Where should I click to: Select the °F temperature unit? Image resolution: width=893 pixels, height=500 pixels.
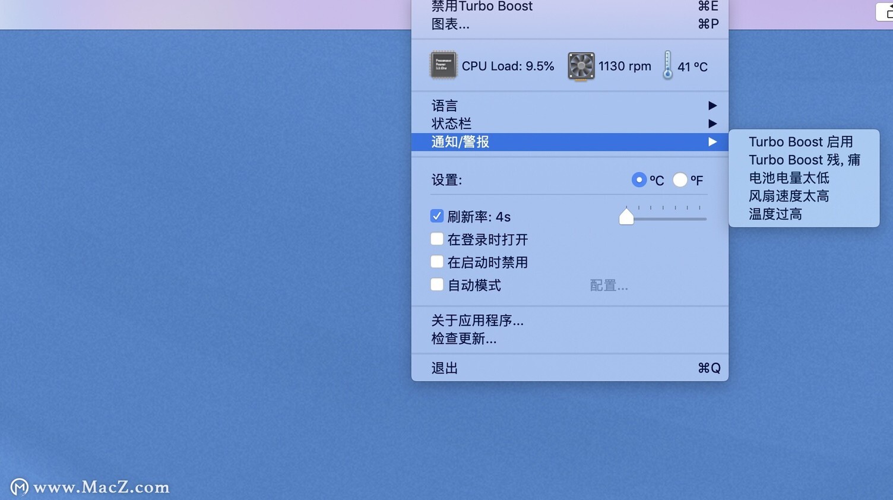(680, 179)
